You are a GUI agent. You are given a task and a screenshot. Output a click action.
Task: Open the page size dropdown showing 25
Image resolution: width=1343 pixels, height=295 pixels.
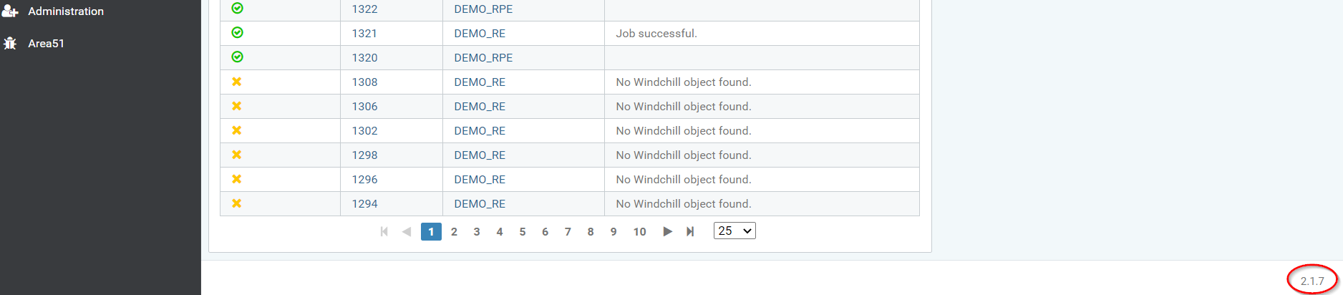[x=734, y=231]
